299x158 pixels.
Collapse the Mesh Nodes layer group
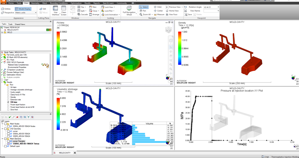tap(2, 124)
